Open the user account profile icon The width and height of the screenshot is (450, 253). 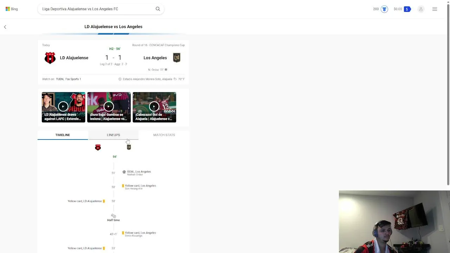click(421, 9)
